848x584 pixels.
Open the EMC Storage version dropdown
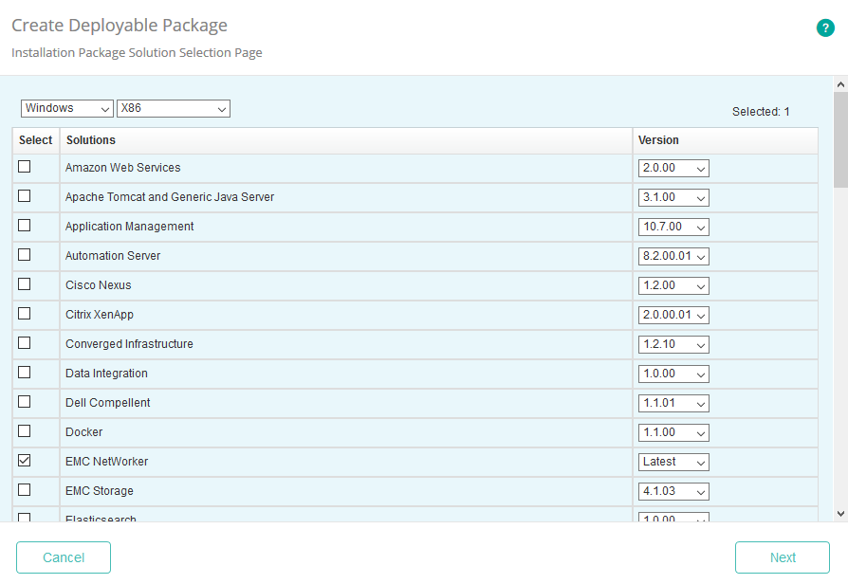click(x=673, y=491)
